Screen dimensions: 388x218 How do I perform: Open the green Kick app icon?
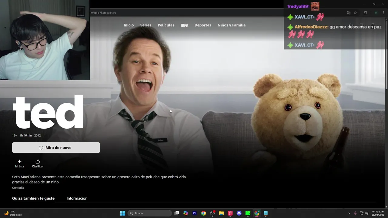(x=248, y=213)
